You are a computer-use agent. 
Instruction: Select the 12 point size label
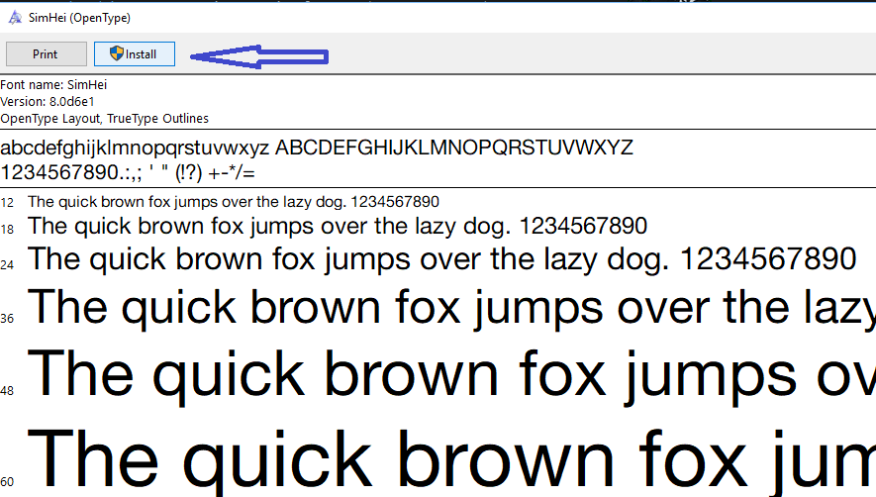click(x=8, y=202)
